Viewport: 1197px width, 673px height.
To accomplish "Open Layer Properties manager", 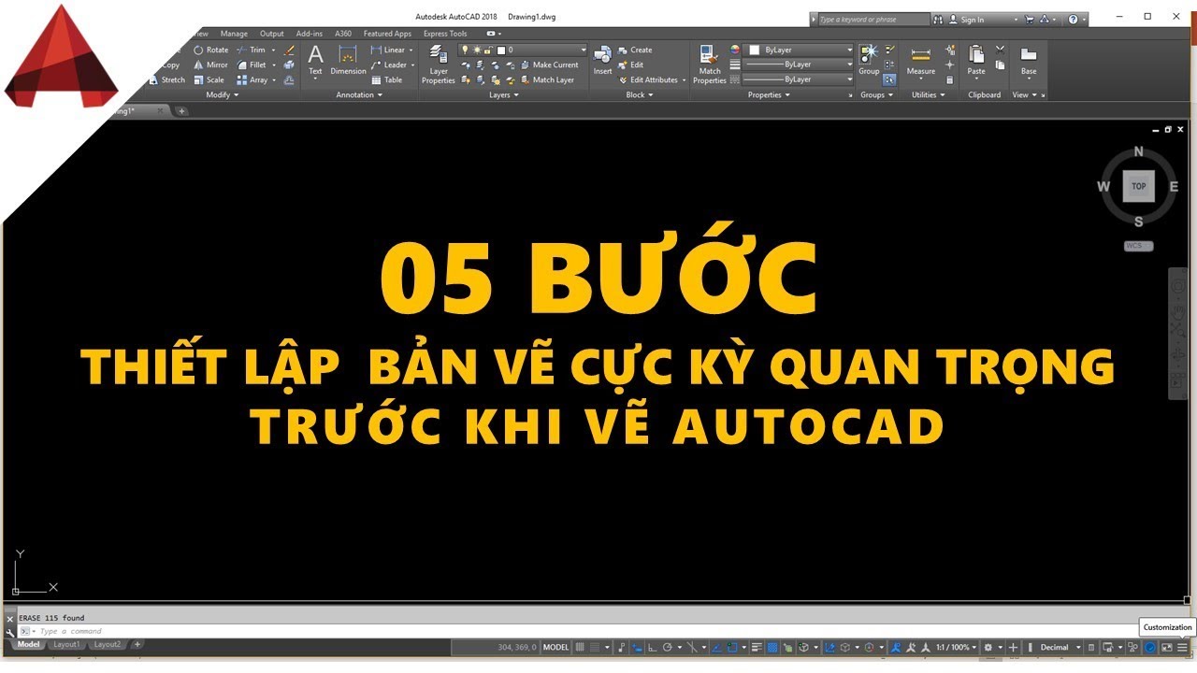I will pyautogui.click(x=438, y=64).
